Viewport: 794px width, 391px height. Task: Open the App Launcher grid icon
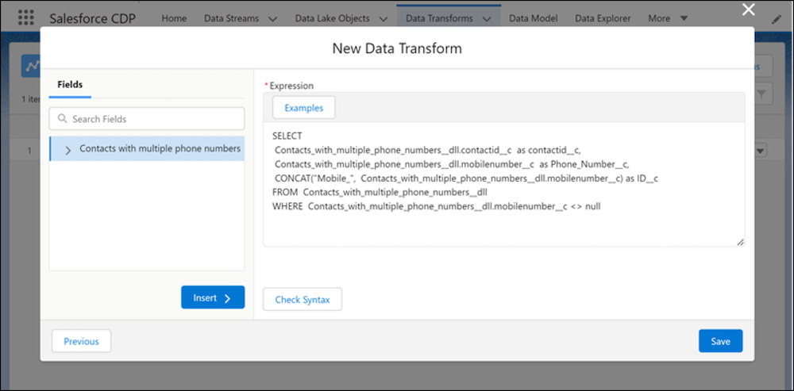[x=25, y=17]
